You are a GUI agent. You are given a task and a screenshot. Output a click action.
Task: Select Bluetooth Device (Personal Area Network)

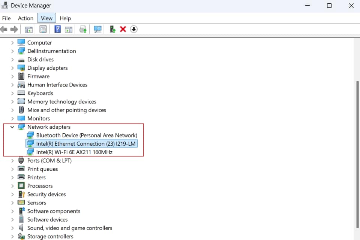tap(87, 135)
